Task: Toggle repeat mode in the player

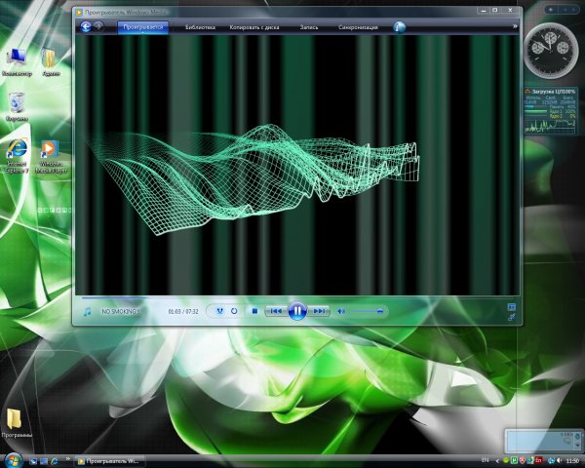Action: point(234,311)
